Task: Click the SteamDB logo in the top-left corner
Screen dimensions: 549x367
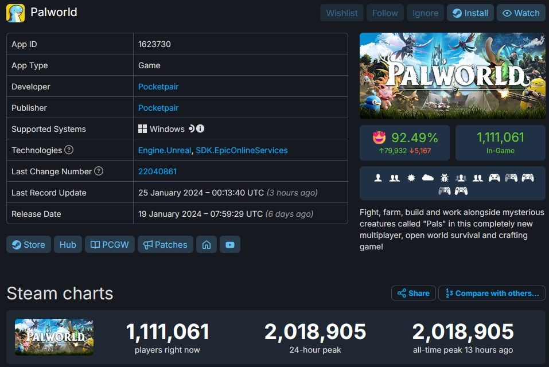Action: [x=16, y=12]
